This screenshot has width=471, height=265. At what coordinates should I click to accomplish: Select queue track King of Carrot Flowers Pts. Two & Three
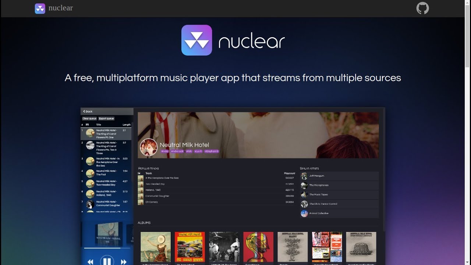pyautogui.click(x=106, y=148)
